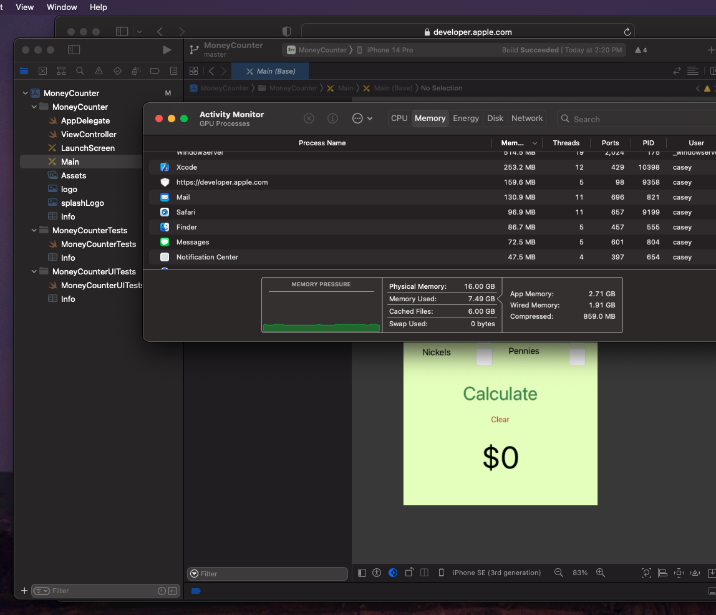Open the Activity Monitor more options dropdown
This screenshot has height=615, width=716.
coord(362,119)
